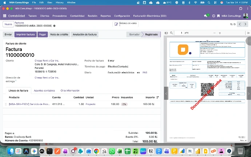Open Finder from the dock
Viewport: 251px width, 157px height.
point(10,151)
